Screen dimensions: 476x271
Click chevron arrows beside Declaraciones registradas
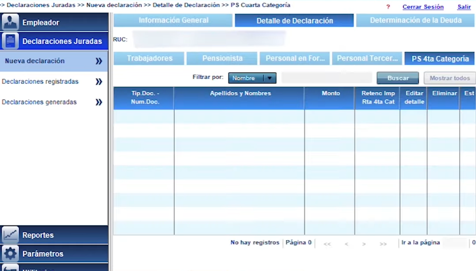[99, 82]
